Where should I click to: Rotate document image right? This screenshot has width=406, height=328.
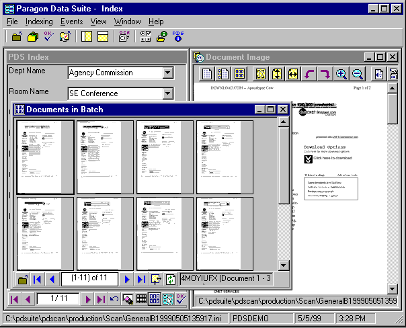[x=325, y=75]
